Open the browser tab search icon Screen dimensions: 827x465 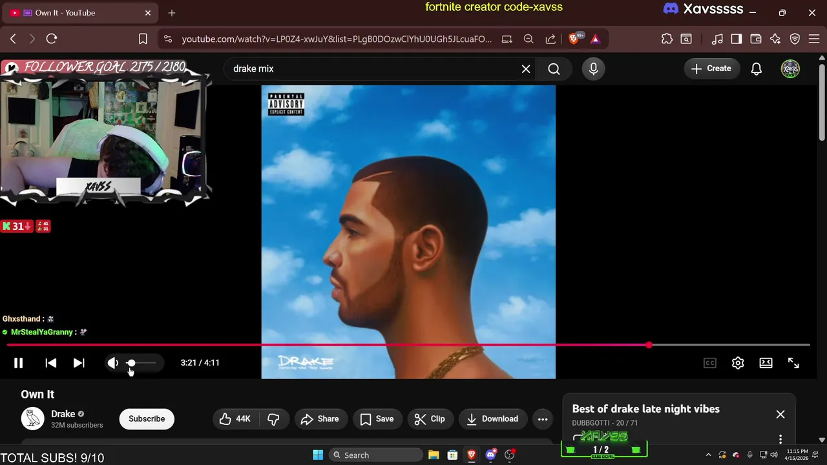click(686, 39)
